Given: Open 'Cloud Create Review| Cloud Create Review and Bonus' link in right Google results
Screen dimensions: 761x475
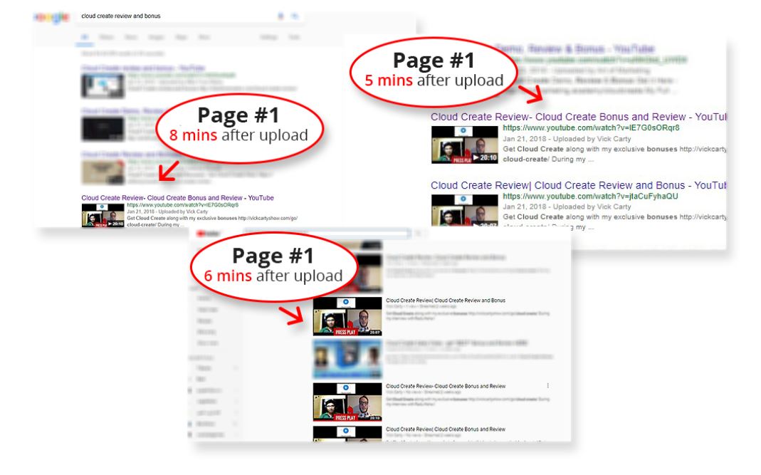Looking at the screenshot, I should (578, 185).
